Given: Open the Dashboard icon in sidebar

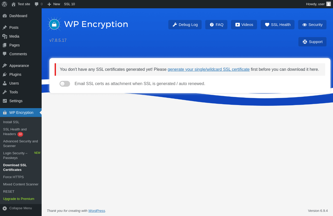Looking at the screenshot, I should [5, 16].
